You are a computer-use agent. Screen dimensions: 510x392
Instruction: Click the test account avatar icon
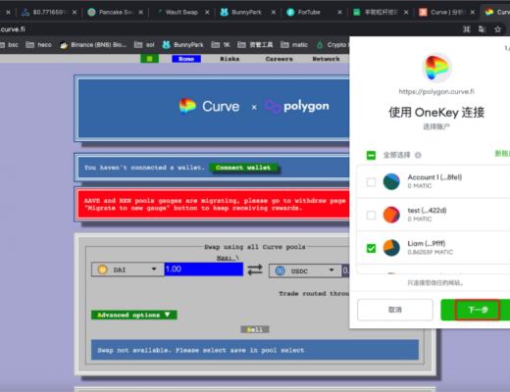tap(391, 215)
